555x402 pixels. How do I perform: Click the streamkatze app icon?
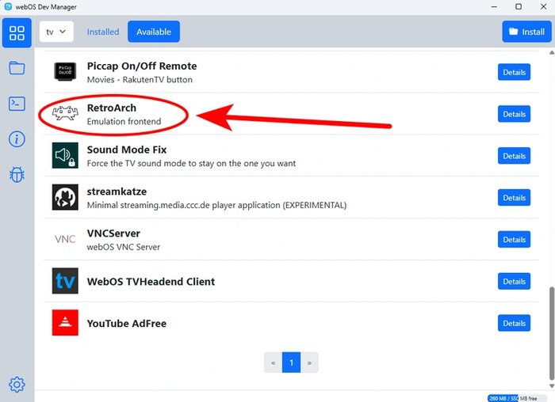click(65, 198)
